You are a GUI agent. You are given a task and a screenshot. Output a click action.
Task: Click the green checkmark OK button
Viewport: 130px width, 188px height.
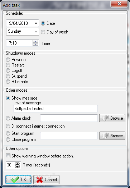pos(18,179)
